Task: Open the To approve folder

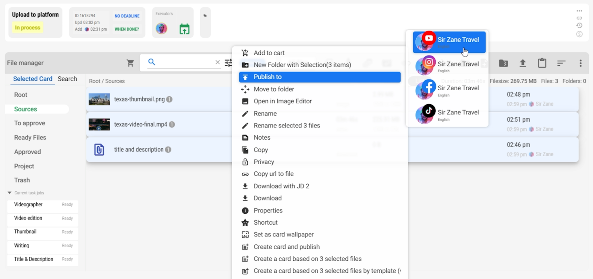Action: (29, 123)
